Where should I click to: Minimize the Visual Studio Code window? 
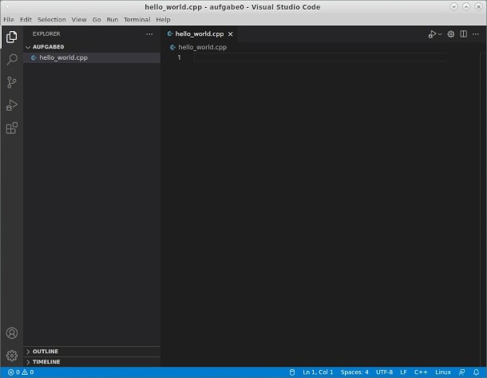pyautogui.click(x=453, y=6)
